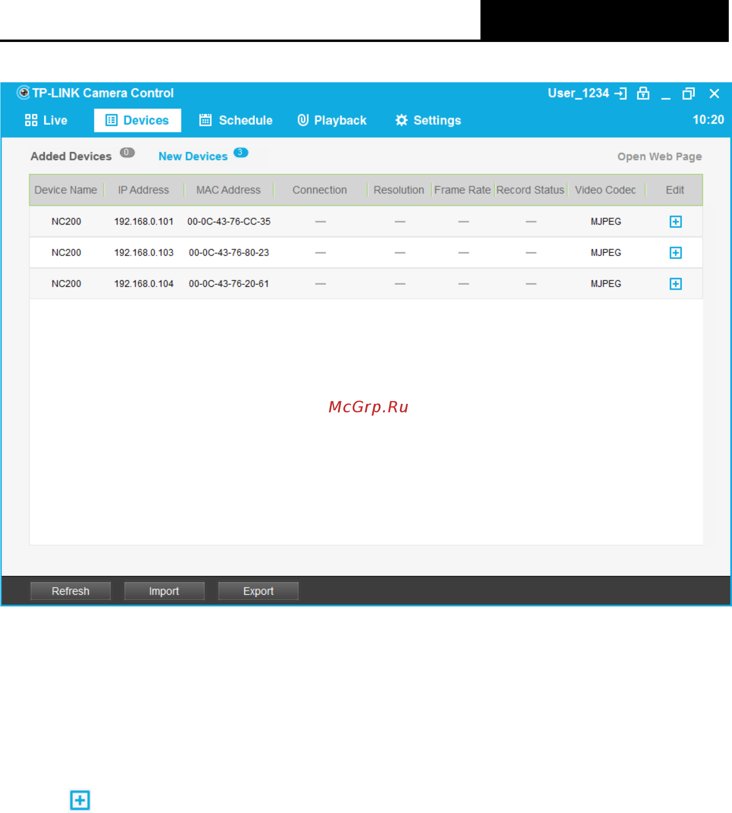Click MAC address 00-0C-43-76-CC-35
Screen dimensions: 732x813
pos(229,222)
